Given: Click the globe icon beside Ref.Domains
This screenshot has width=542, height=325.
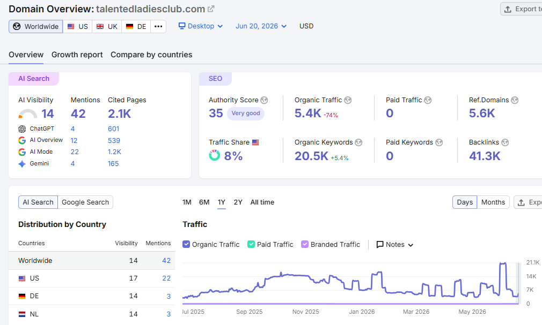Looking at the screenshot, I should pos(515,100).
